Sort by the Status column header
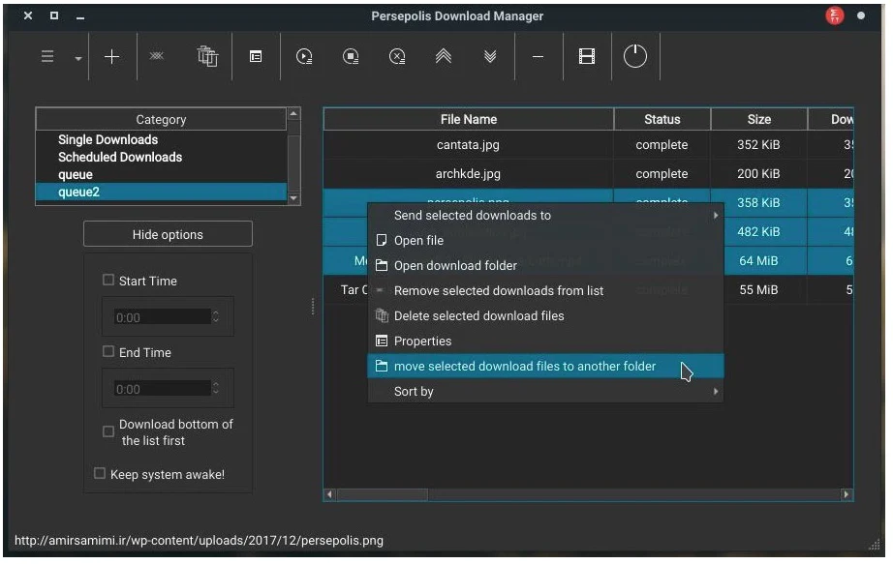The width and height of the screenshot is (893, 564). pyautogui.click(x=662, y=120)
